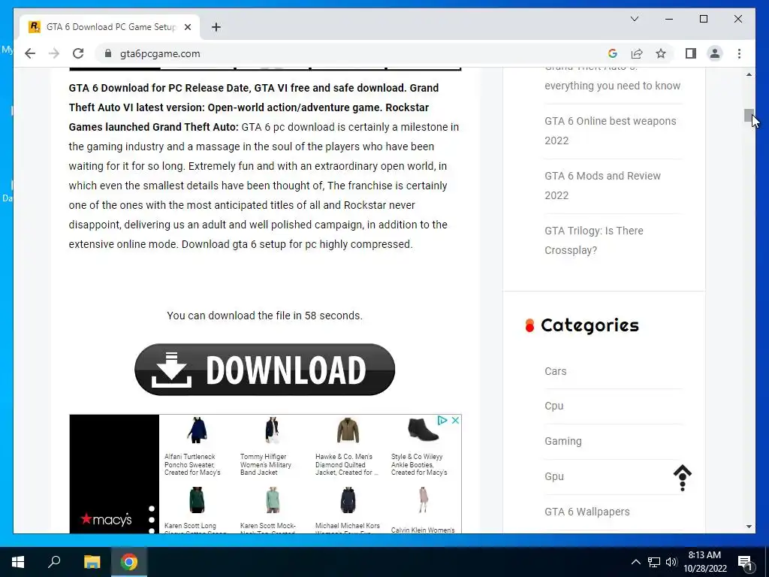Viewport: 769px width, 577px height.
Task: Show hidden system tray icons
Action: [635, 562]
